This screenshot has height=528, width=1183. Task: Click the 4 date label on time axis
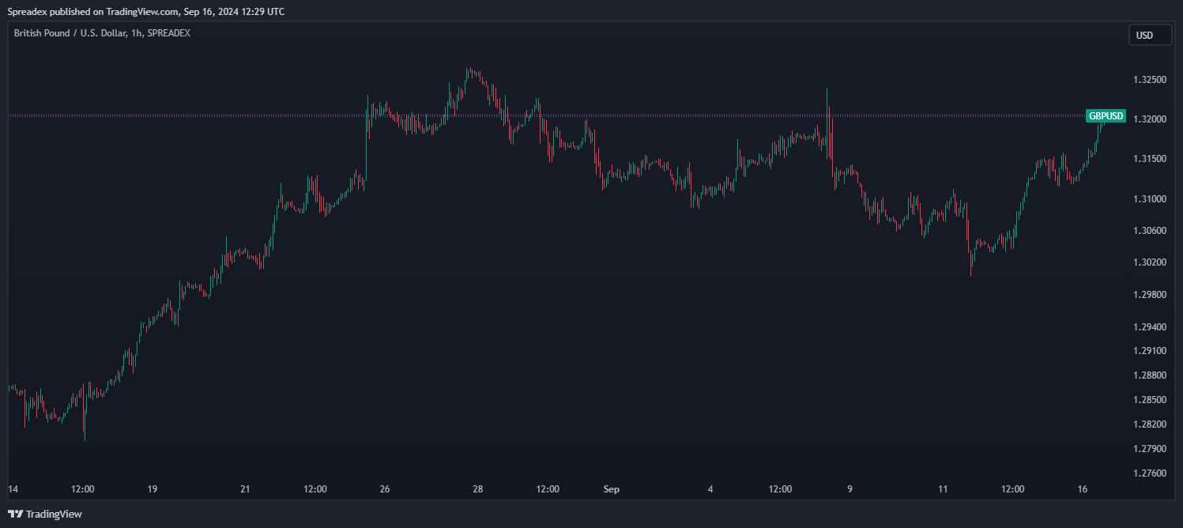coord(710,490)
